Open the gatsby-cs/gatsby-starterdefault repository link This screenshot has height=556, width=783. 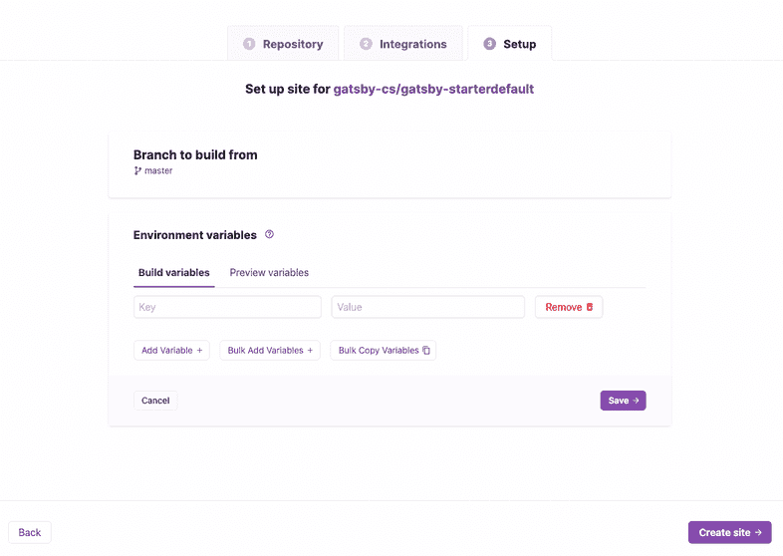tap(433, 89)
